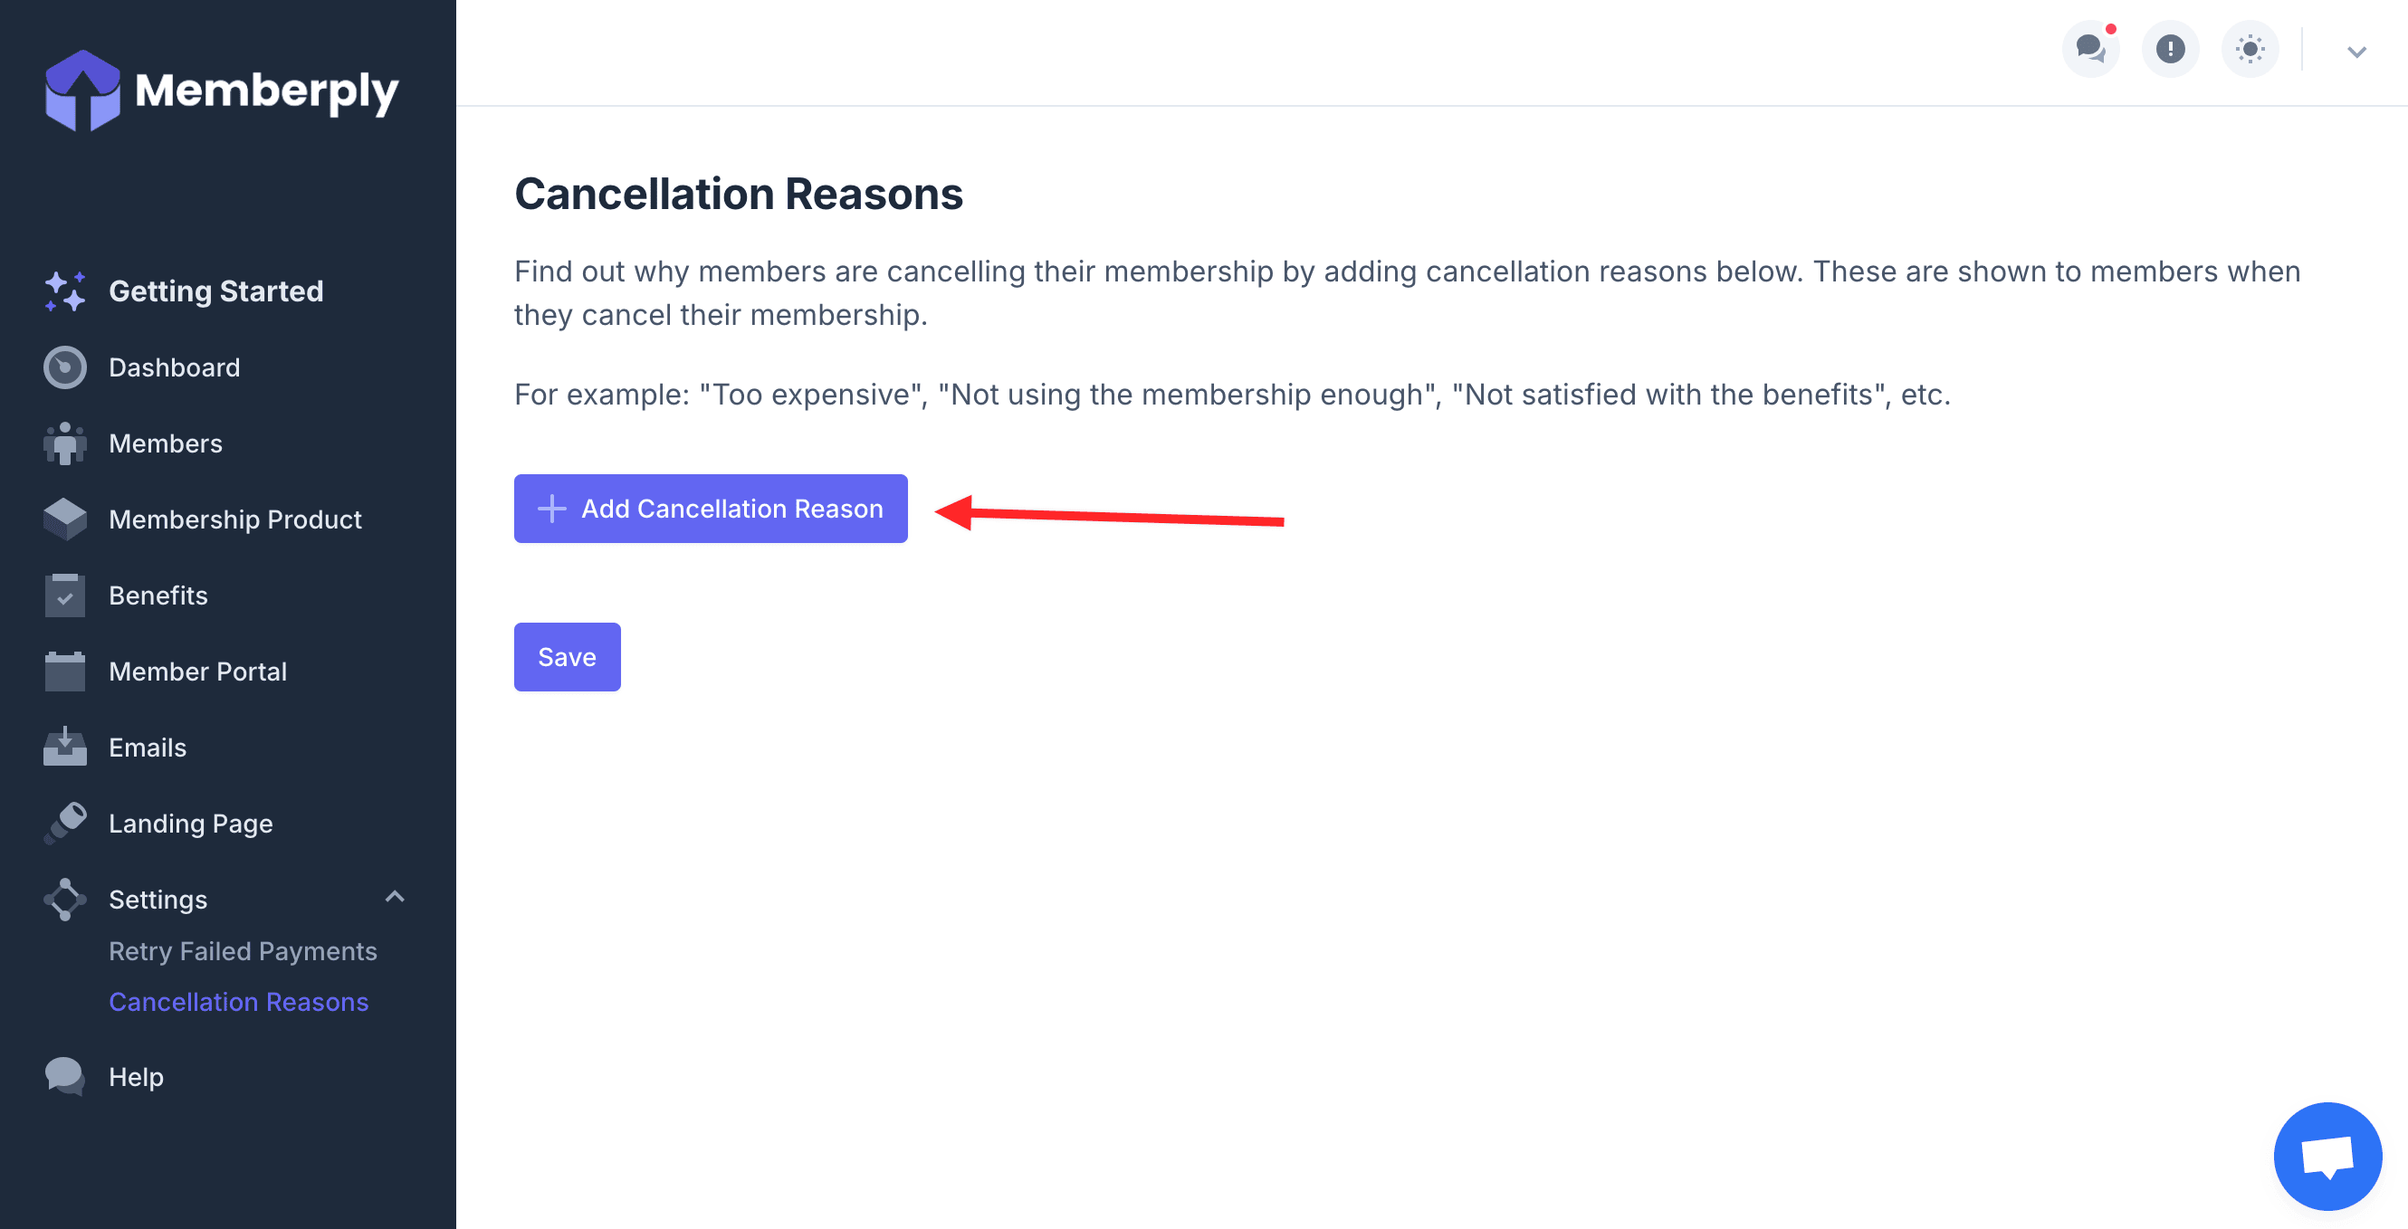
Task: Go to the Emails section
Action: coord(148,748)
